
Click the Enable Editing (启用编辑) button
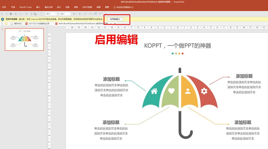115,19
